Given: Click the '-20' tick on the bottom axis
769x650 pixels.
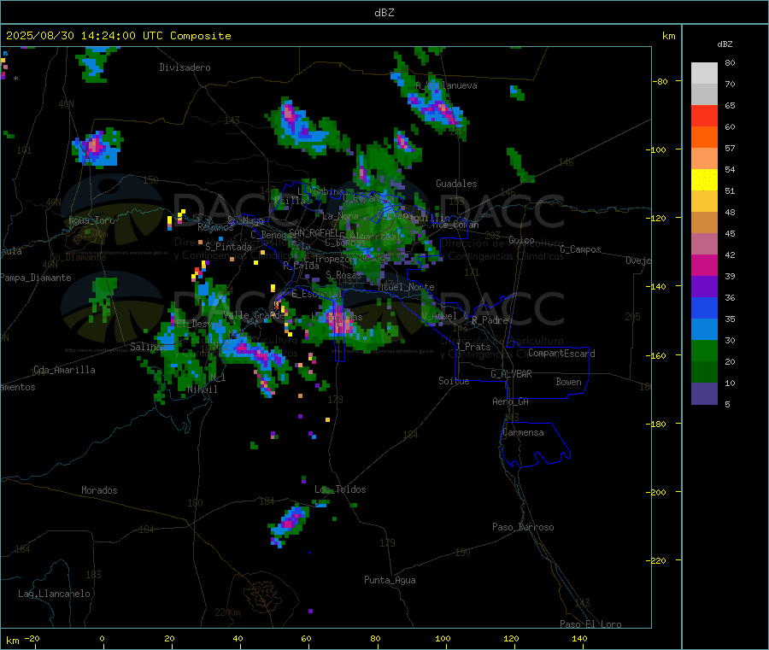Looking at the screenshot, I should click(32, 638).
